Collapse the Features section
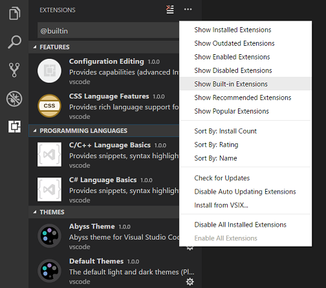The image size is (326, 288). (35, 47)
